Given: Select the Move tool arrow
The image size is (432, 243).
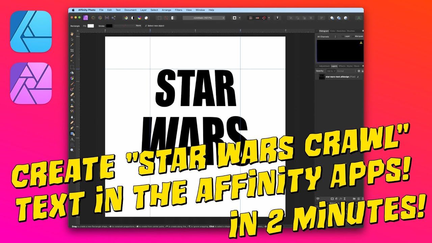Looking at the screenshot, I should tap(72, 39).
